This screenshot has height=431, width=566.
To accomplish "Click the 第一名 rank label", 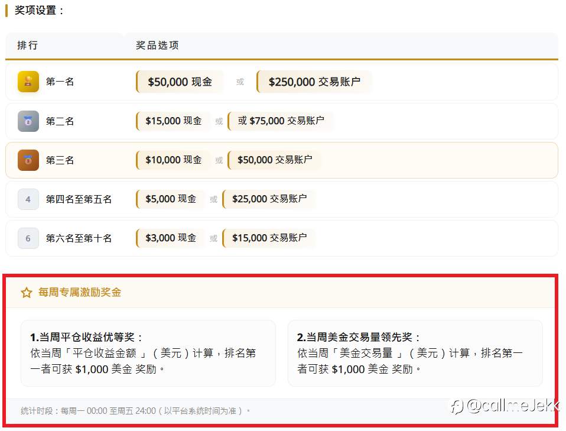I will pos(60,82).
